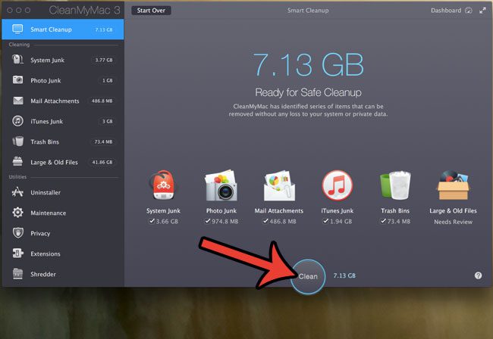Click the 7.13 GB text beside Clean
The width and height of the screenshot is (493, 339).
(344, 275)
